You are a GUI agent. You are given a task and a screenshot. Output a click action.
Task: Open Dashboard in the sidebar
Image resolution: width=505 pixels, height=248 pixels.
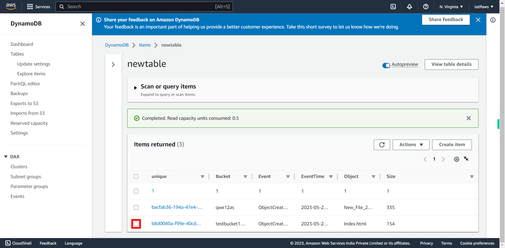pos(22,44)
